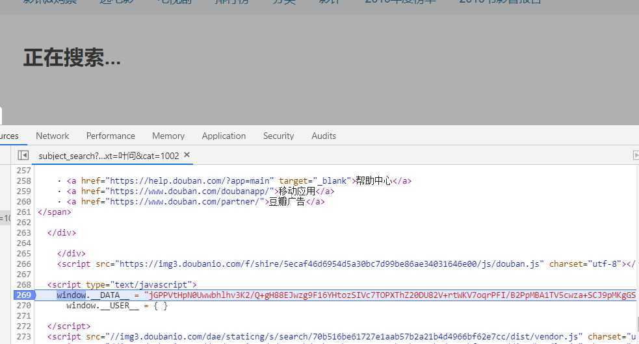
Task: Click the help.douban.com href URL text
Action: pyautogui.click(x=190, y=180)
